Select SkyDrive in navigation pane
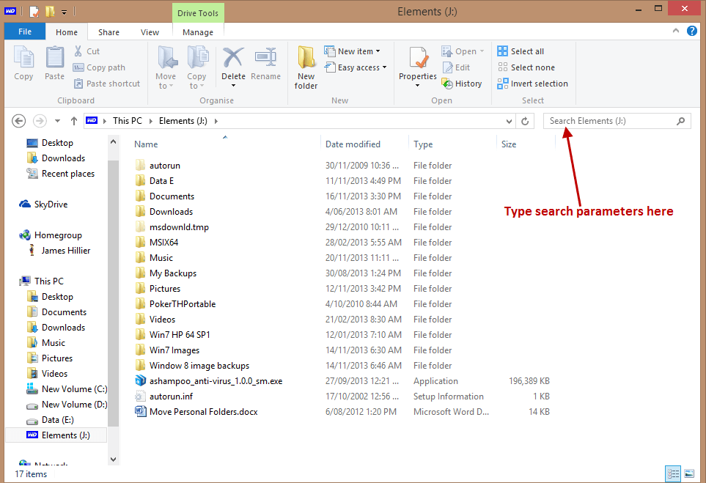Image resolution: width=706 pixels, height=483 pixels. (x=43, y=204)
